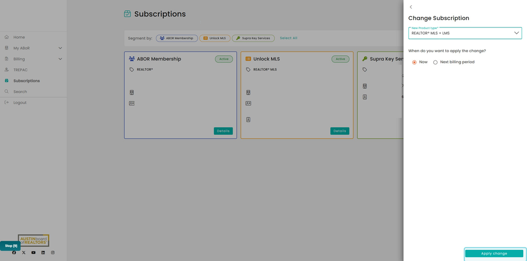Open the Instagram social icon
Screen dimensions: 527x261
53,253
